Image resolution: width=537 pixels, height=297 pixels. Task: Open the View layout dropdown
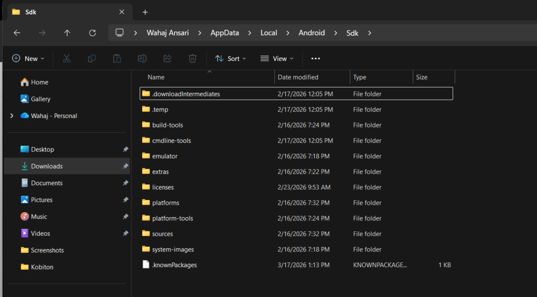[x=277, y=59]
